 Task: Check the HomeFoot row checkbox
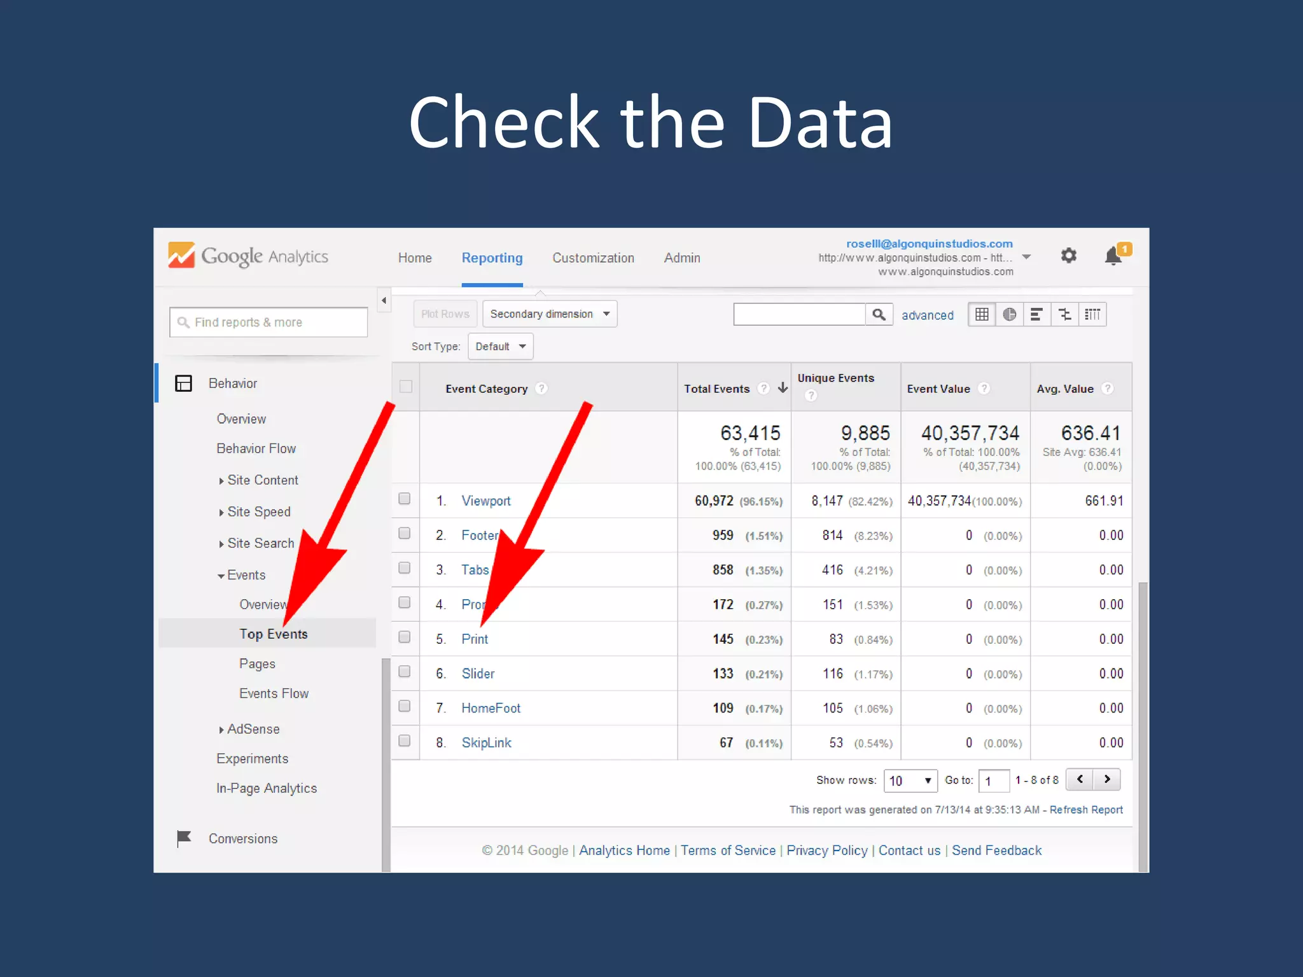coord(405,706)
